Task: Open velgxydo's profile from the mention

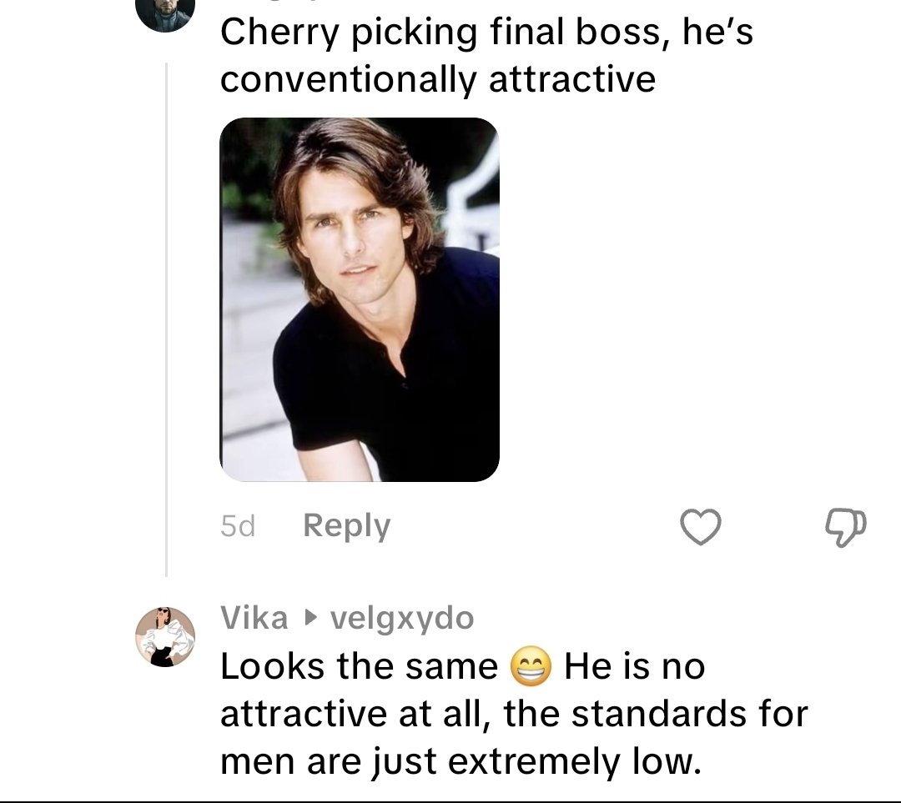Action: click(402, 619)
